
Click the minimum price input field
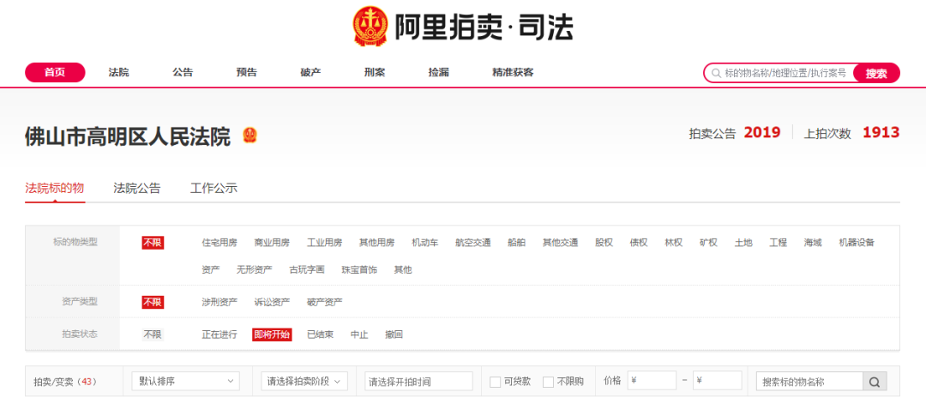pyautogui.click(x=652, y=381)
